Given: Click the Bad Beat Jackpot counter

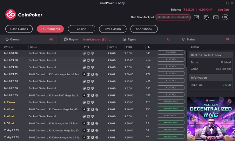Looking at the screenshot, I should (173, 17).
